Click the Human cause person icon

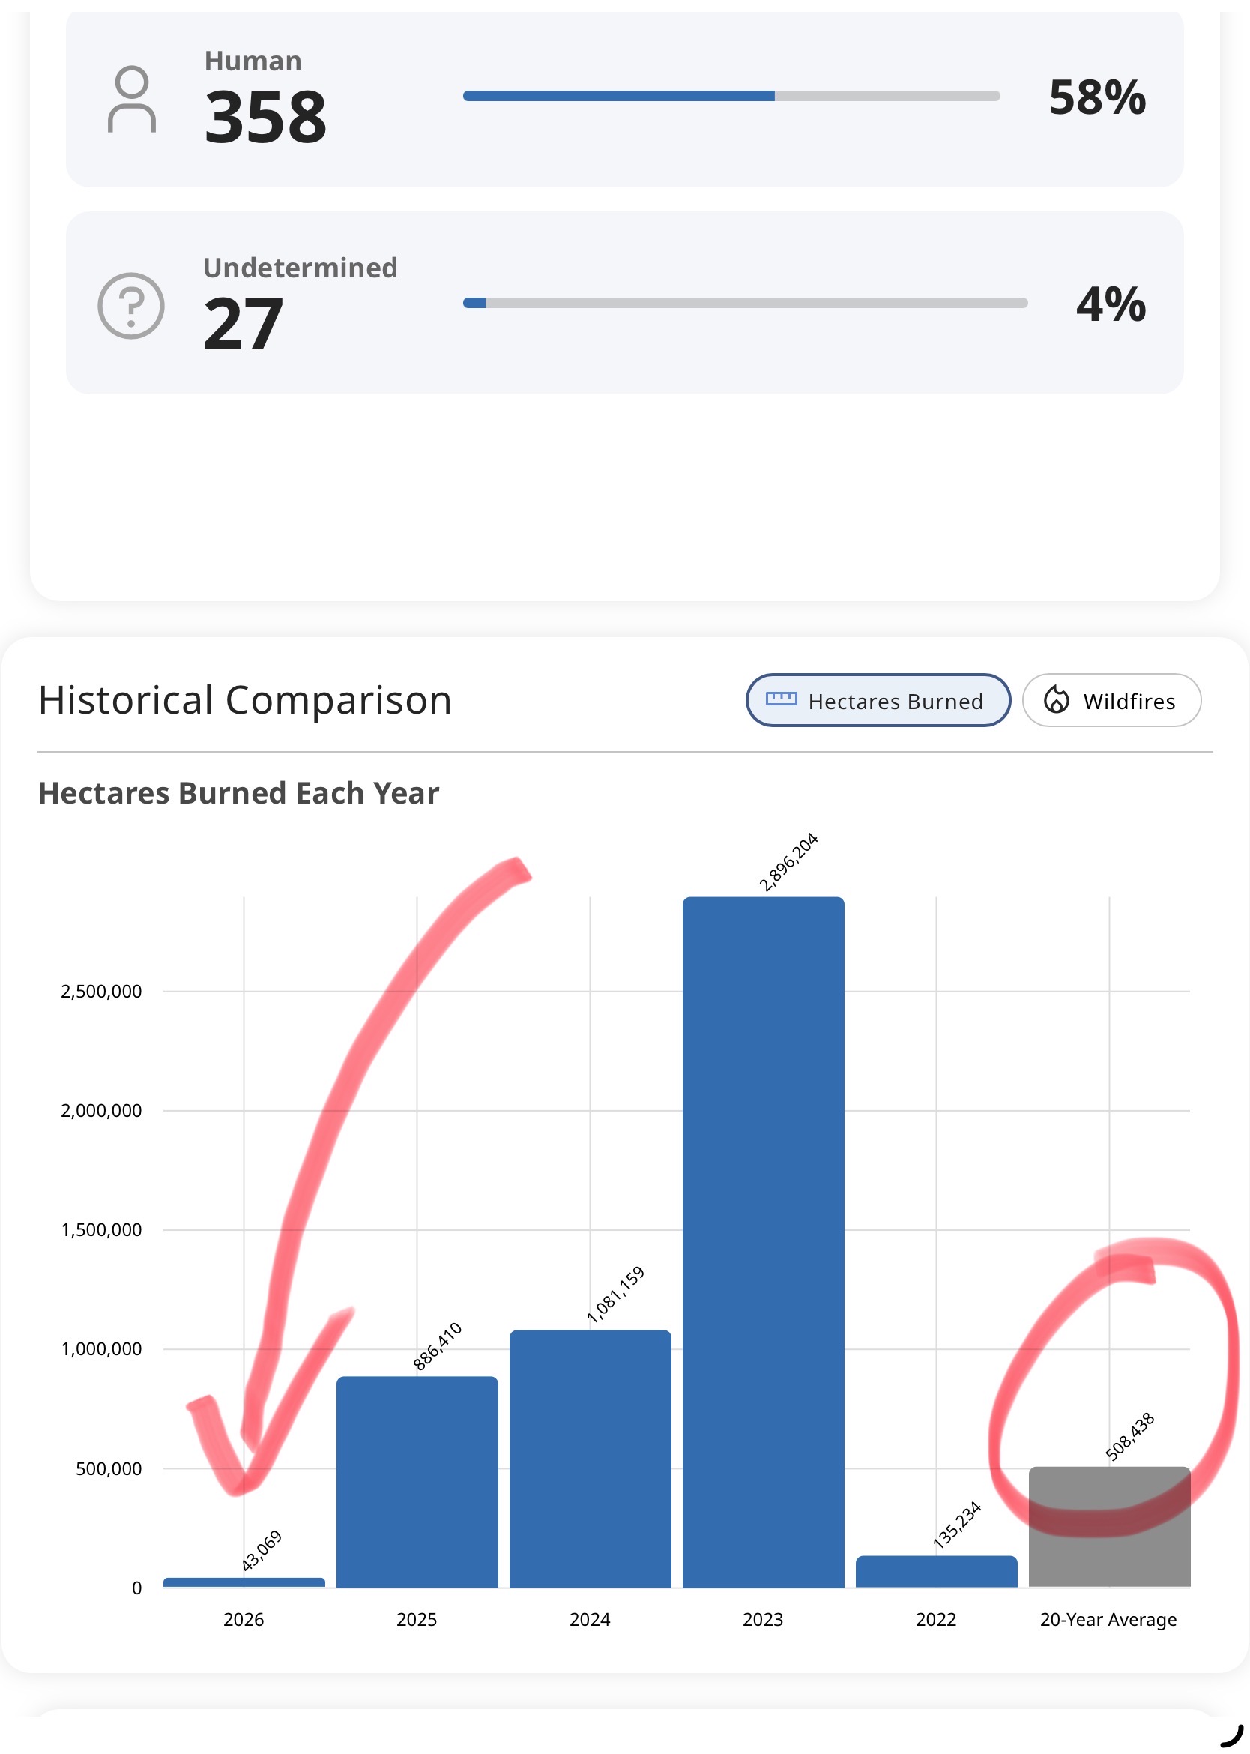(x=132, y=100)
